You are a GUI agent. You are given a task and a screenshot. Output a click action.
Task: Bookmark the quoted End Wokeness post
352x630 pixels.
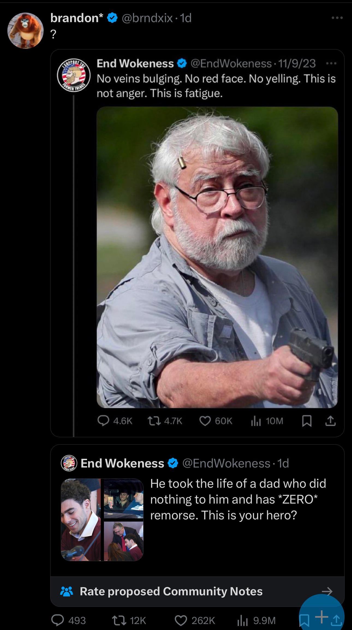tap(307, 421)
